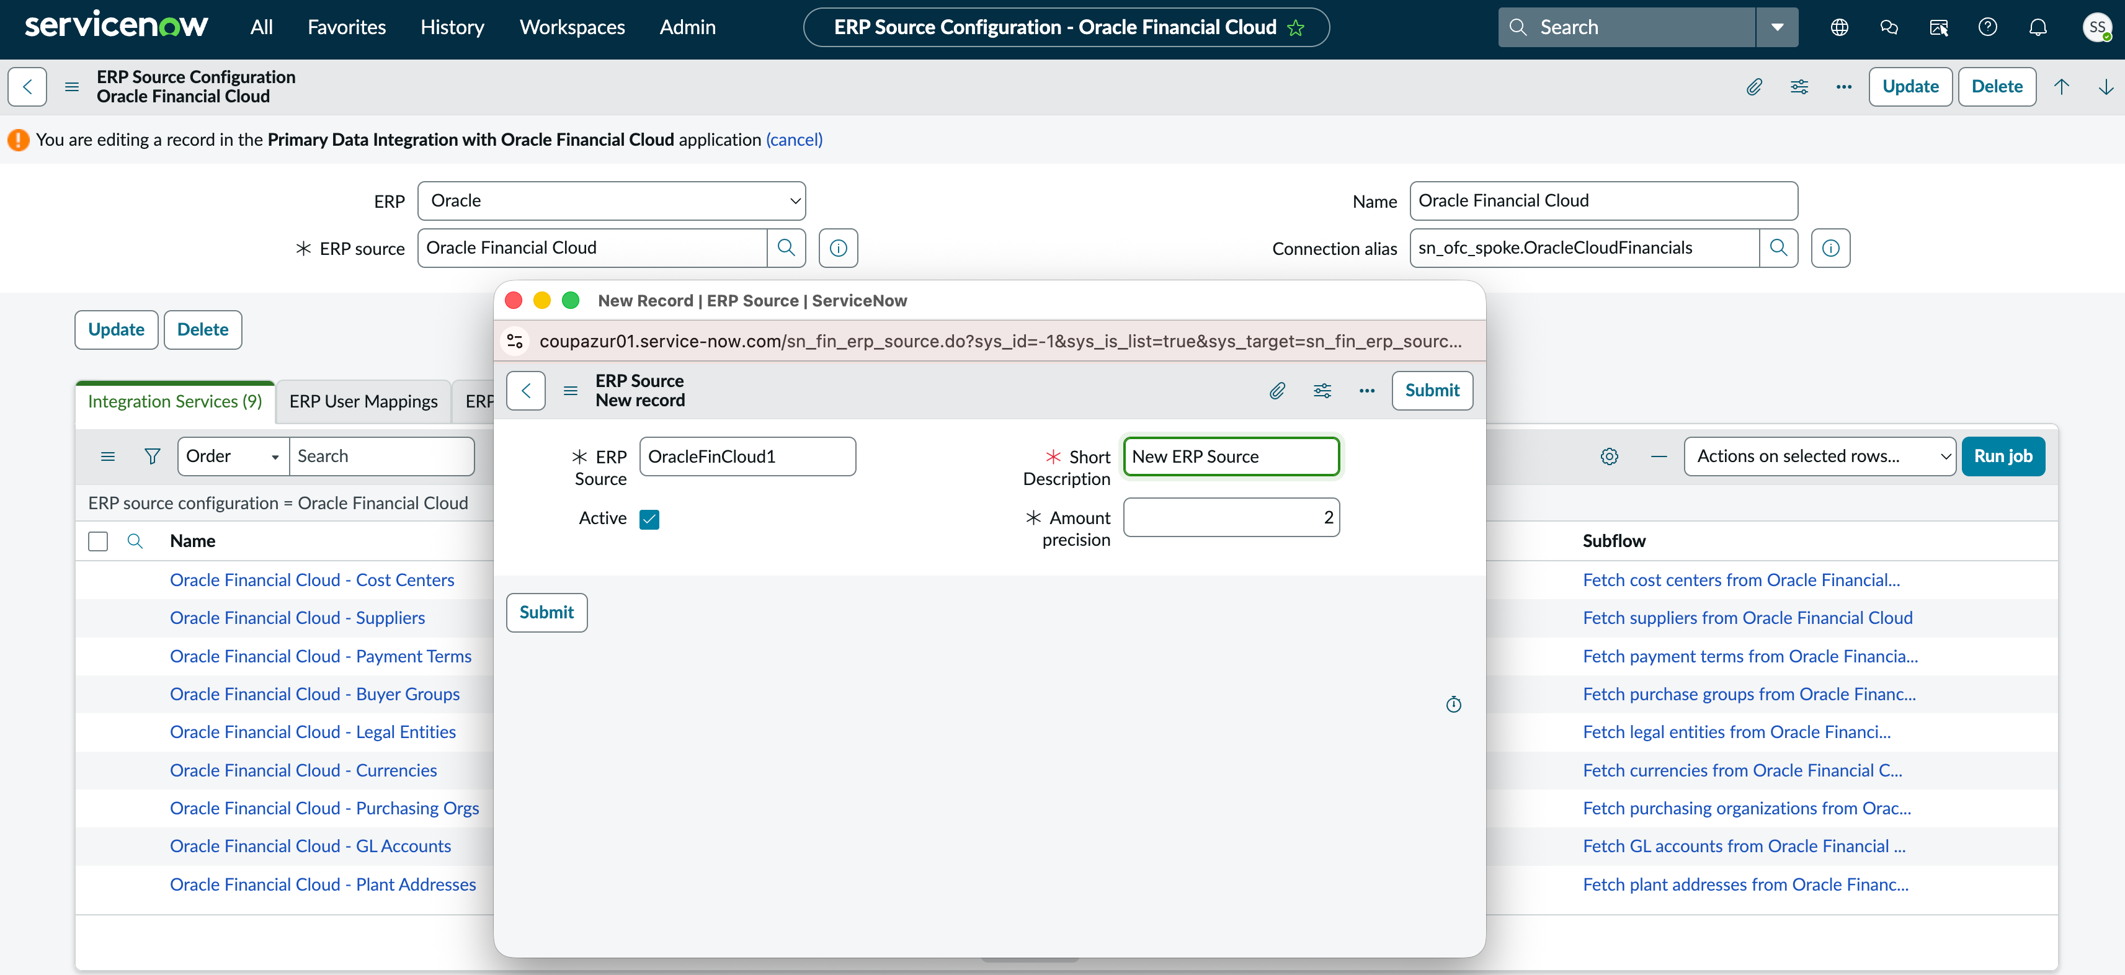Click the list Search text box
Image resolution: width=2125 pixels, height=975 pixels.
tap(381, 456)
